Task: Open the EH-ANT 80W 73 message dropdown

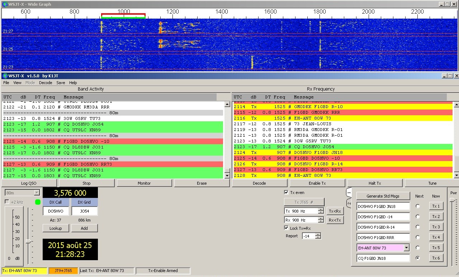Action: pyautogui.click(x=406, y=248)
